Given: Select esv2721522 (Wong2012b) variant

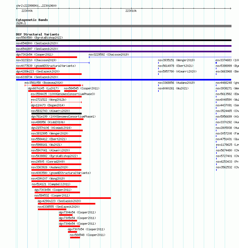Looking at the screenshot, I should point(49,100).
